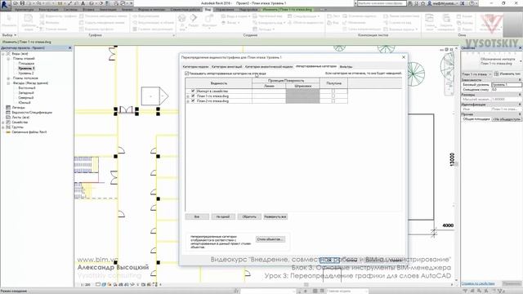The height and width of the screenshot is (294, 523).
Task: Expand the Группы tree node
Action: tap(3, 127)
